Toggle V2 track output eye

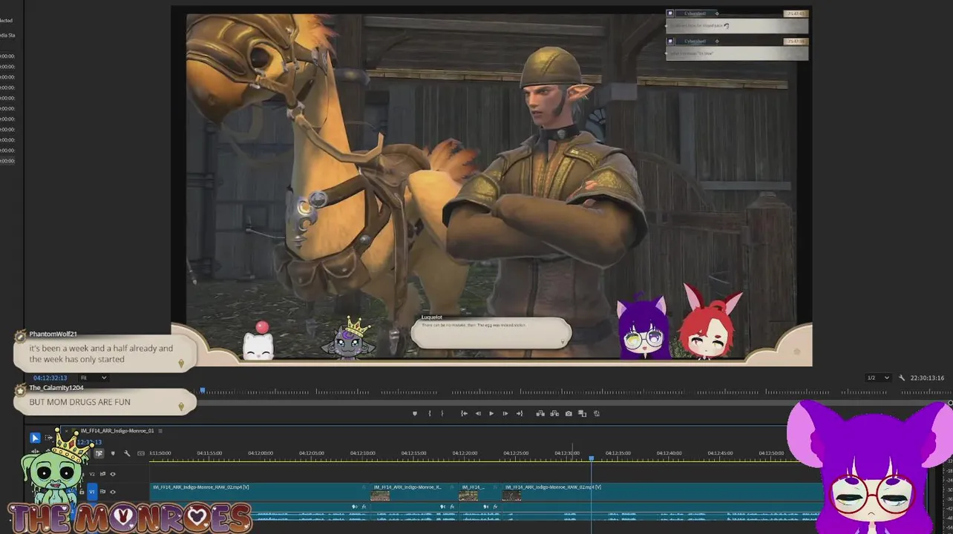[x=113, y=474]
